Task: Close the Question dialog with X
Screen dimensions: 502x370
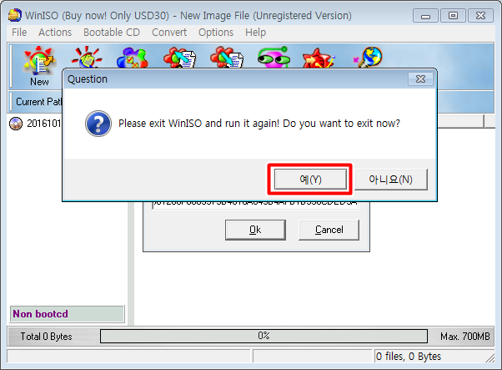Action: coord(420,79)
